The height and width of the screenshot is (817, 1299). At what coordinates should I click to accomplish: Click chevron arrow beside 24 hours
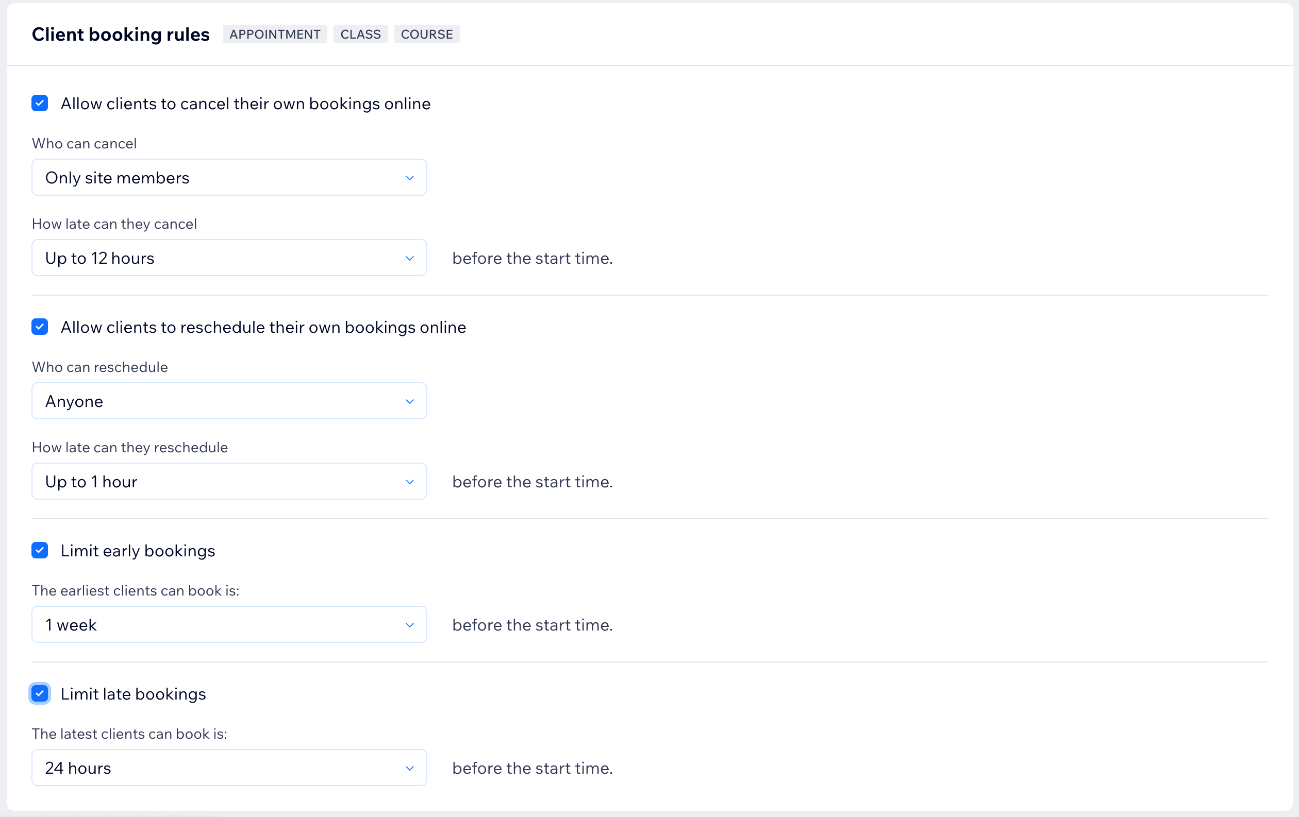click(x=409, y=768)
